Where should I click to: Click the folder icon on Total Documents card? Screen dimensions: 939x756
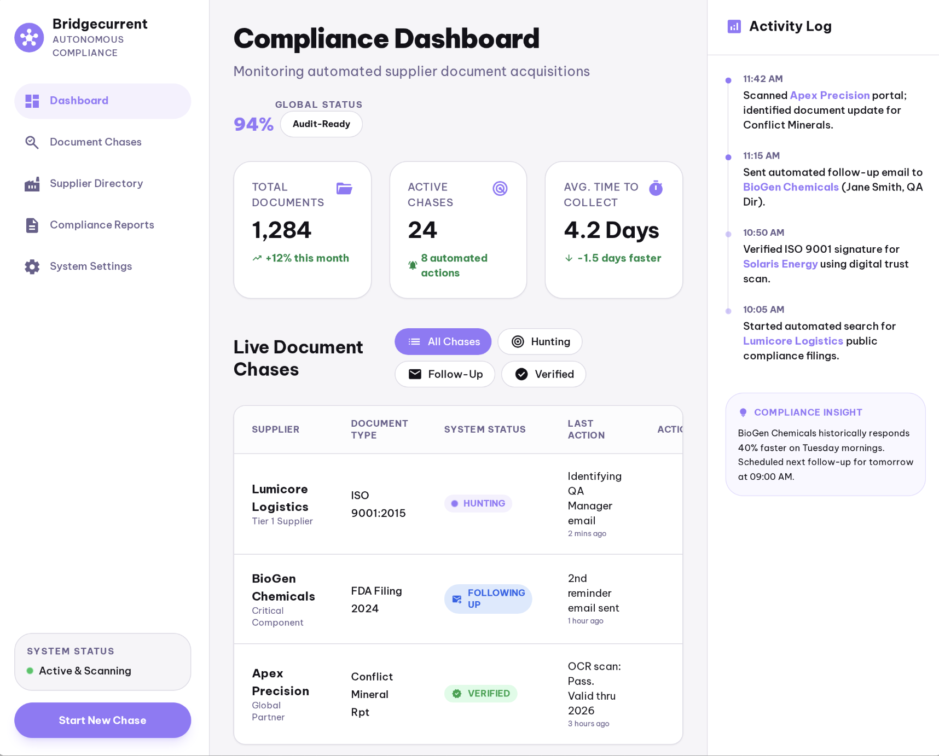(344, 188)
